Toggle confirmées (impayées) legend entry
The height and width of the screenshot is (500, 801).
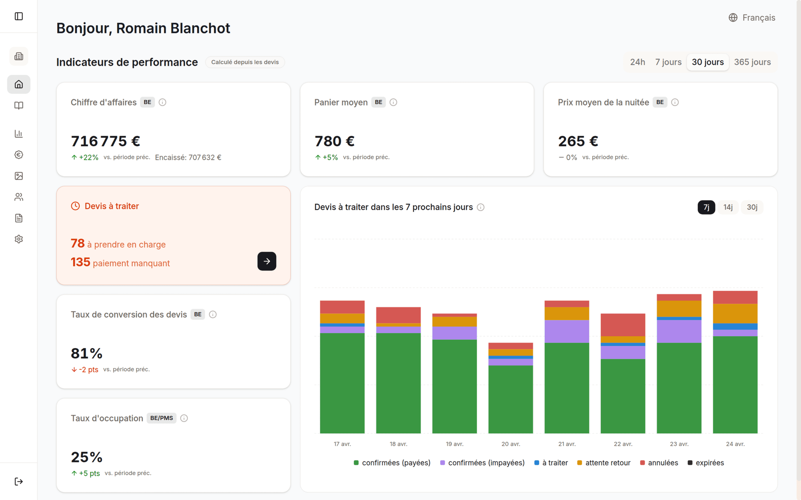click(x=482, y=462)
